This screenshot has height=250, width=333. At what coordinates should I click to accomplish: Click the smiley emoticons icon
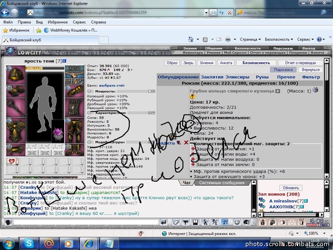pos(237,222)
